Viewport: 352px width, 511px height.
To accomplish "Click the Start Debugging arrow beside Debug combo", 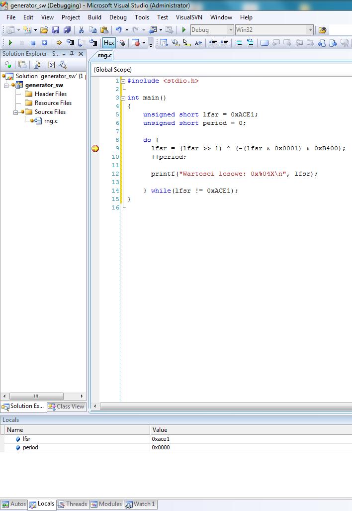I will [183, 30].
